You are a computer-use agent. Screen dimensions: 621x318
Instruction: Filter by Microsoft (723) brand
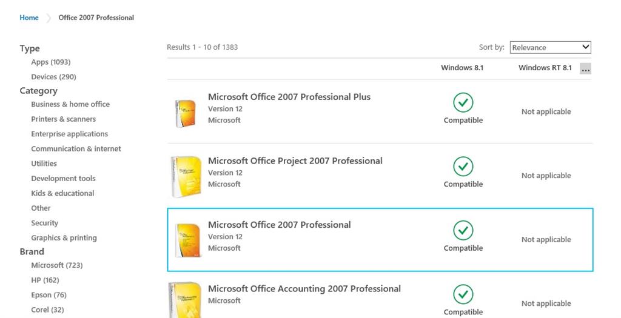point(57,265)
